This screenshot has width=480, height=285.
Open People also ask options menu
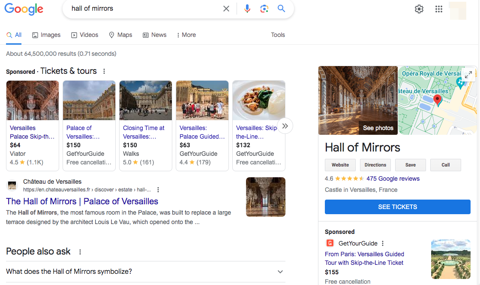[x=80, y=252]
